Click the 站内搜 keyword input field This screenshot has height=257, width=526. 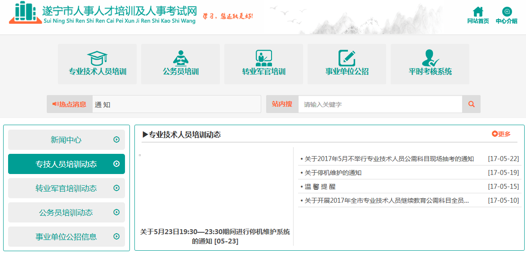click(x=380, y=104)
